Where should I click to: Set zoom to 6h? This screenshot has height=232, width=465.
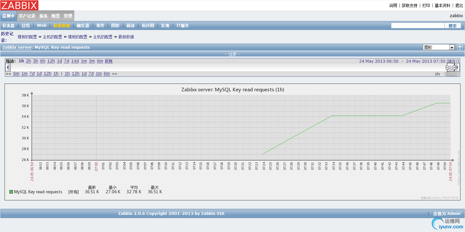43,61
